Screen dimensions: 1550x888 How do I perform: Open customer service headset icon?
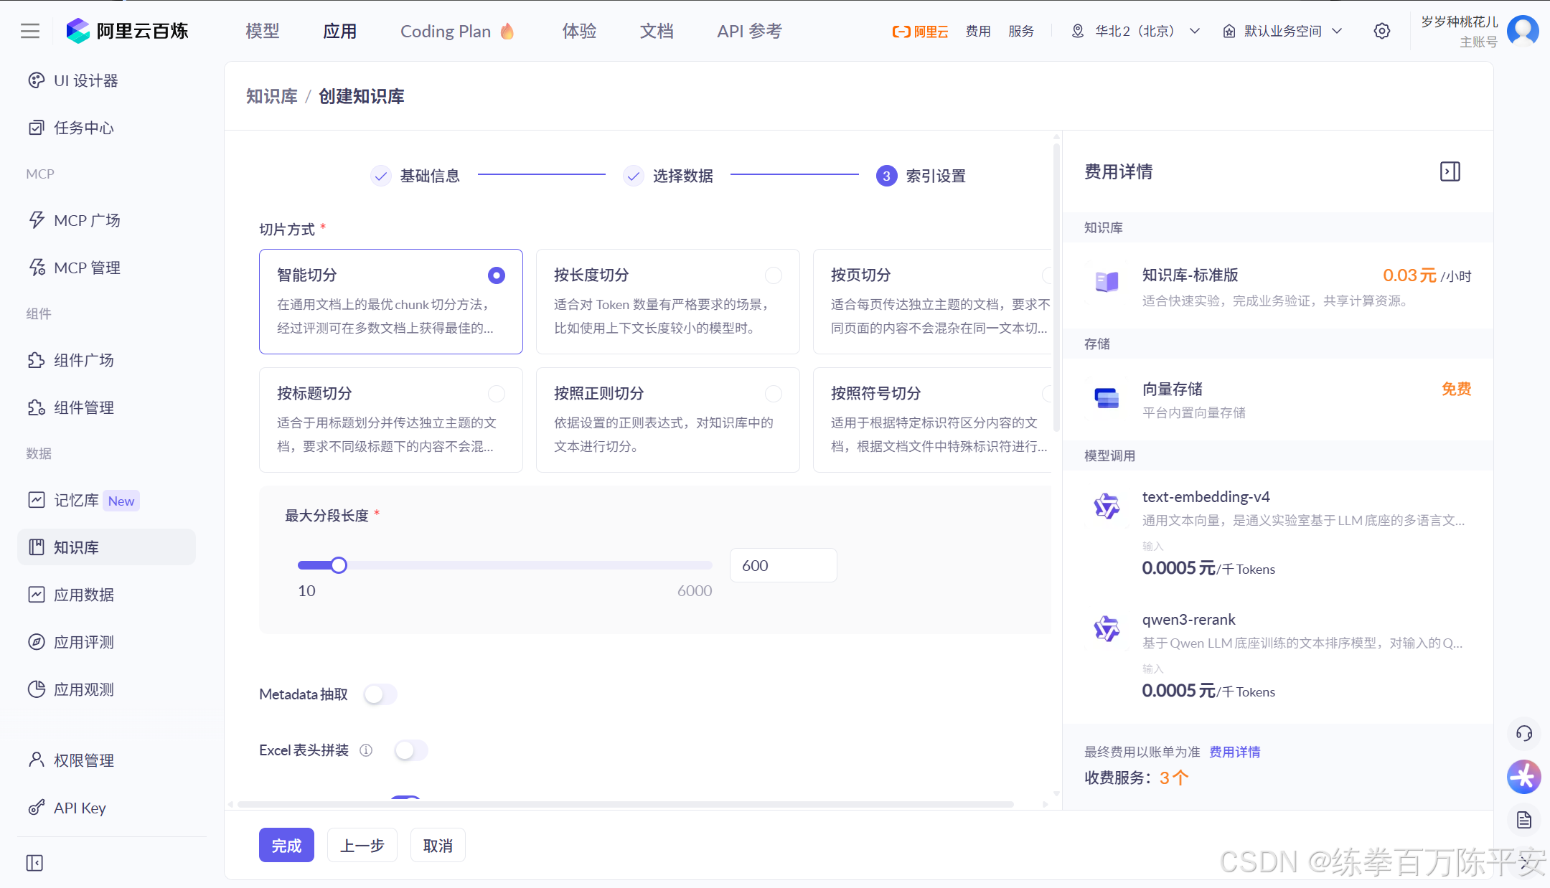click(x=1523, y=733)
